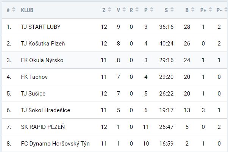The height and width of the screenshot is (152, 228).
Task: Click sort arrows beside S score column
Action: coord(172,10)
